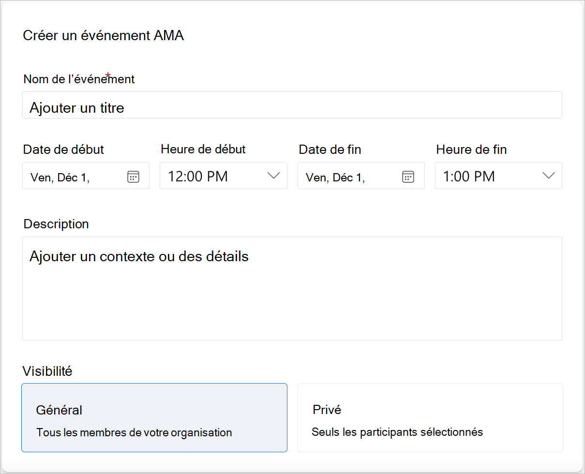Click the 'Visibilité' section label
This screenshot has height=474, width=585.
point(47,371)
